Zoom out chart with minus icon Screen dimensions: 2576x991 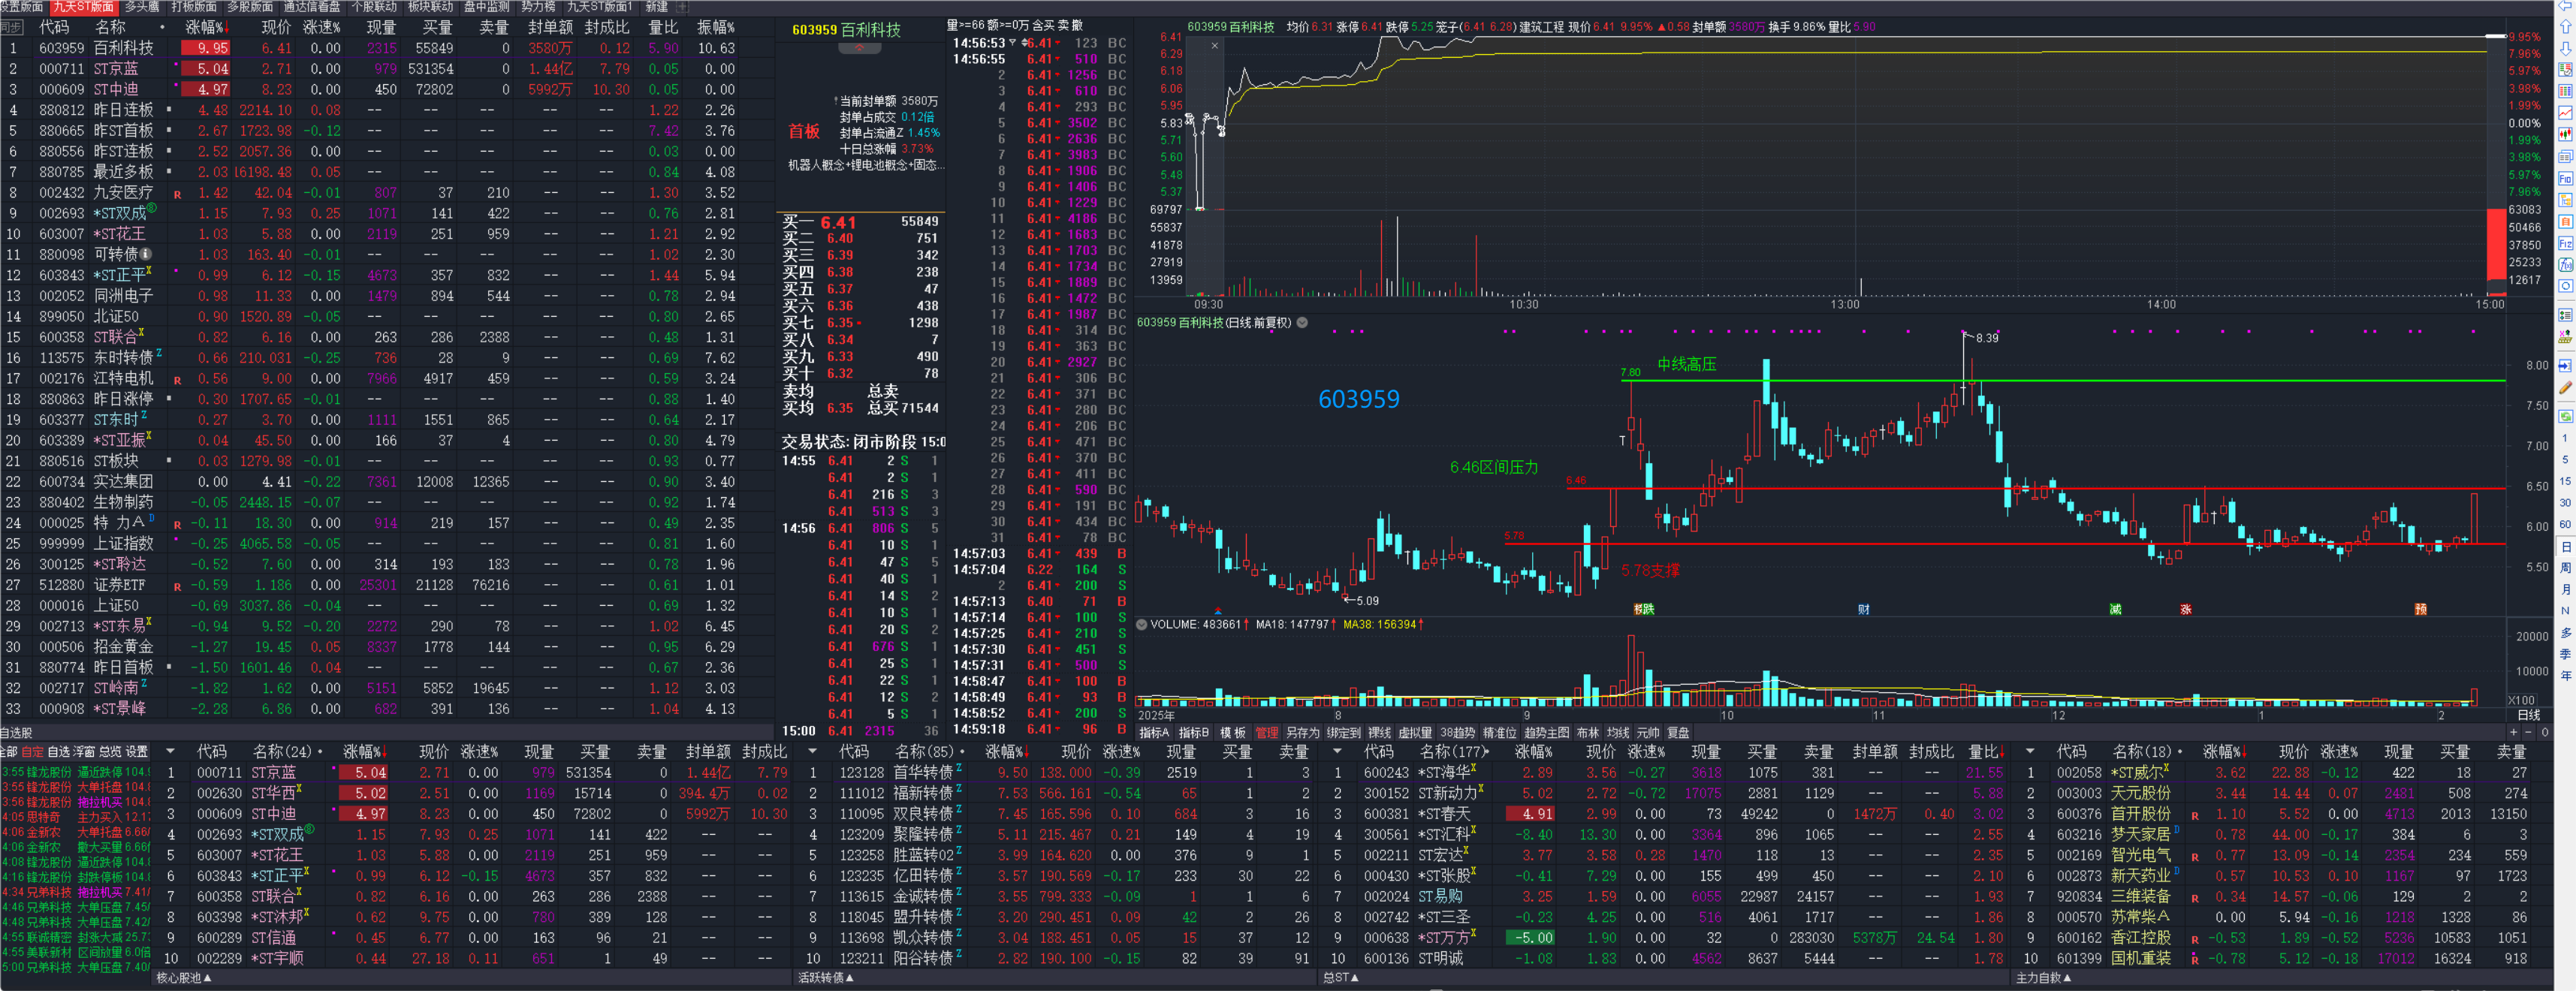click(2529, 732)
